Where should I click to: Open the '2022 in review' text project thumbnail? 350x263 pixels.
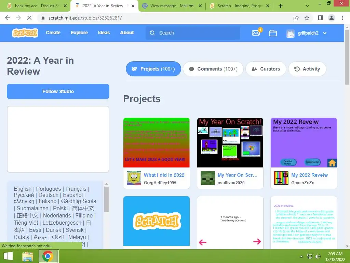[x=304, y=223]
